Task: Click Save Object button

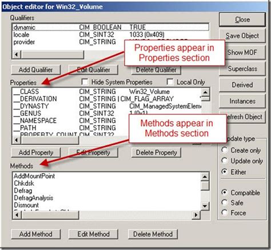Action: pos(242,36)
